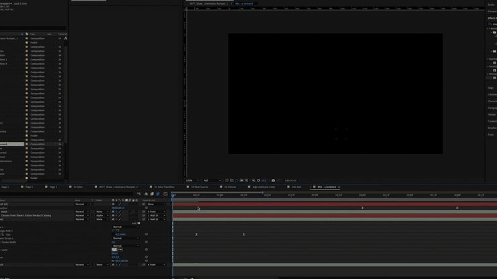Take snapshot with camera icon
497x279 pixels.
click(273, 181)
